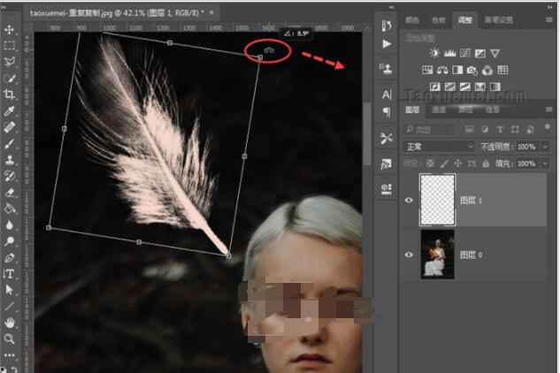Image resolution: width=560 pixels, height=373 pixels.
Task: Toggle shape layer filter
Action: click(x=515, y=130)
